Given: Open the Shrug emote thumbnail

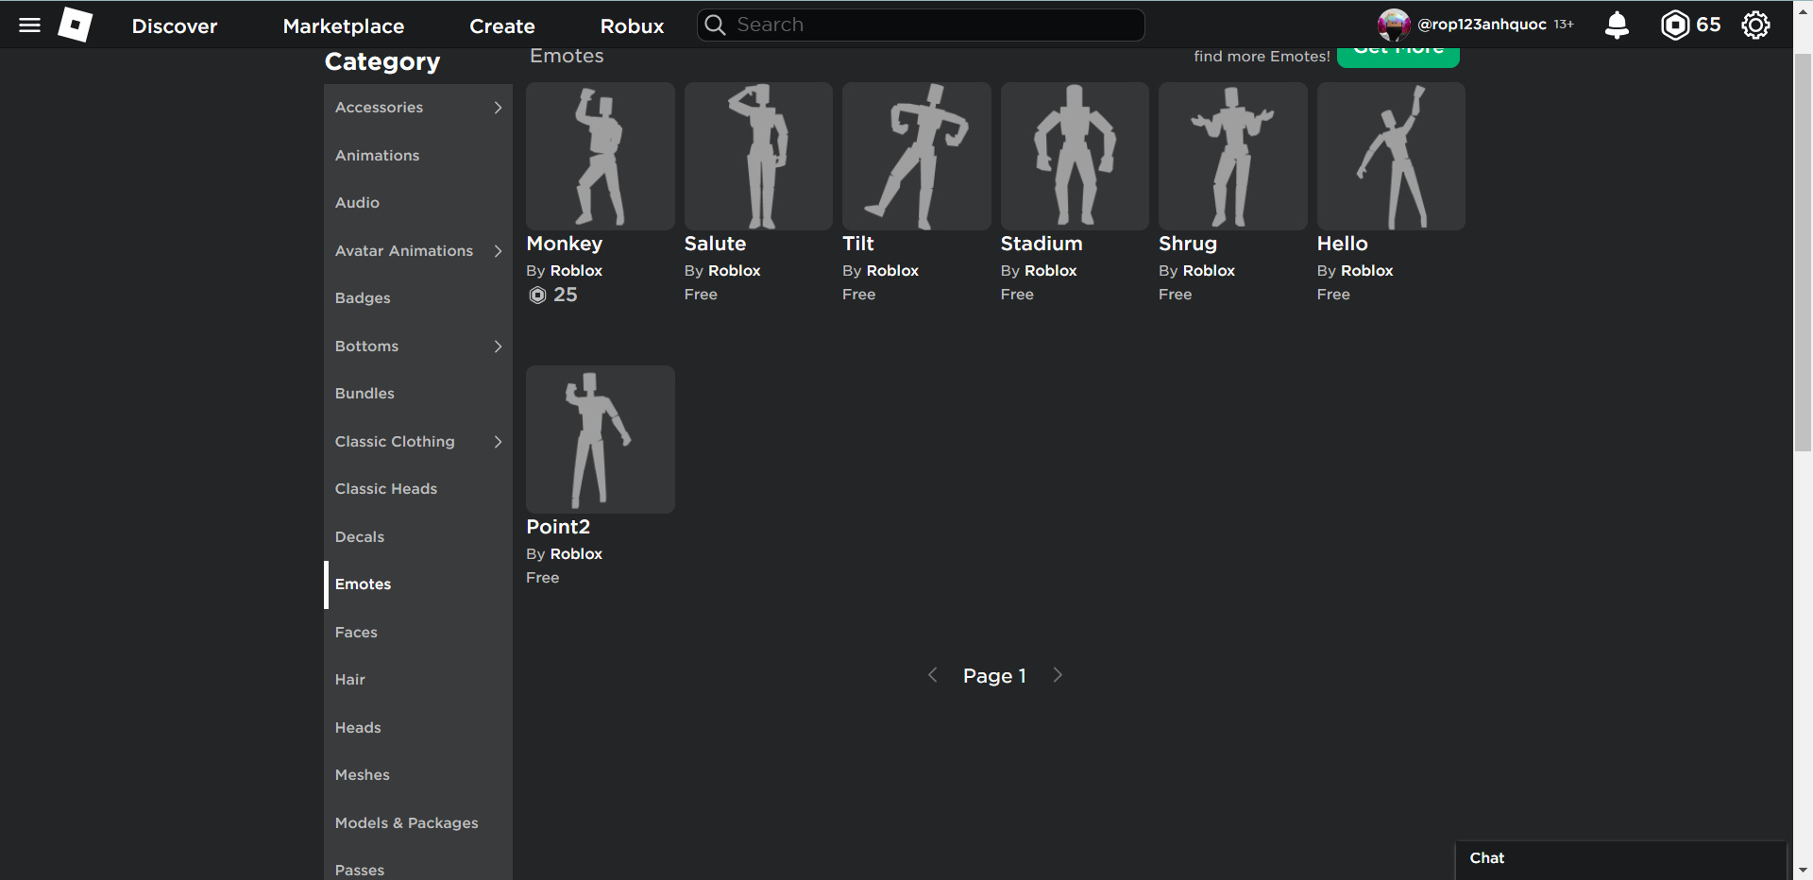Looking at the screenshot, I should click(x=1233, y=156).
